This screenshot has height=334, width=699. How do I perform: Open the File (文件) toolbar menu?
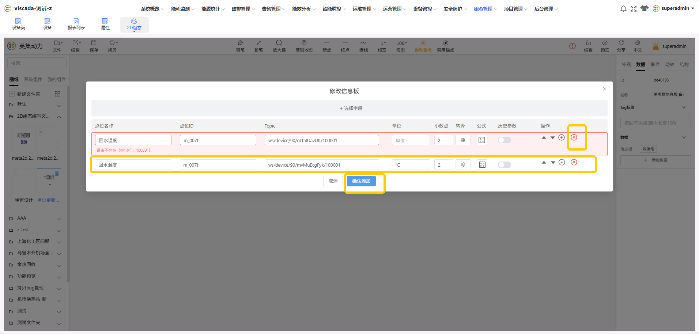tap(57, 46)
